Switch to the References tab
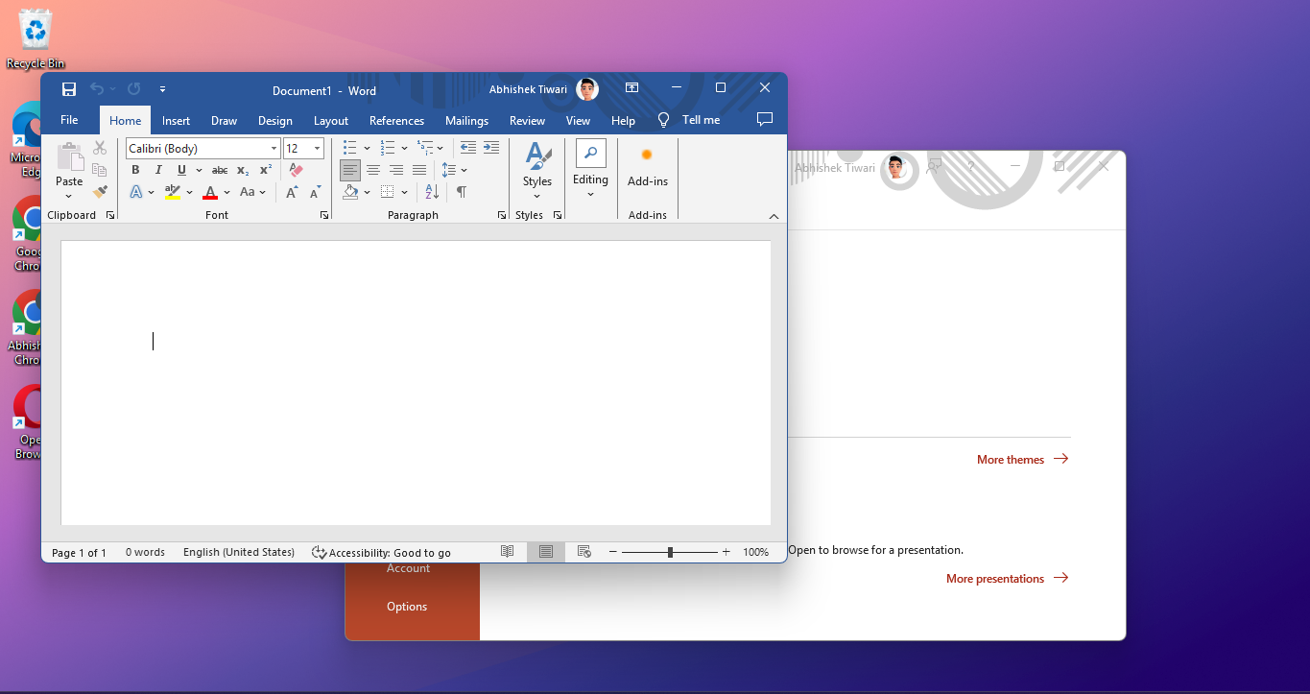The height and width of the screenshot is (694, 1310). 396,120
